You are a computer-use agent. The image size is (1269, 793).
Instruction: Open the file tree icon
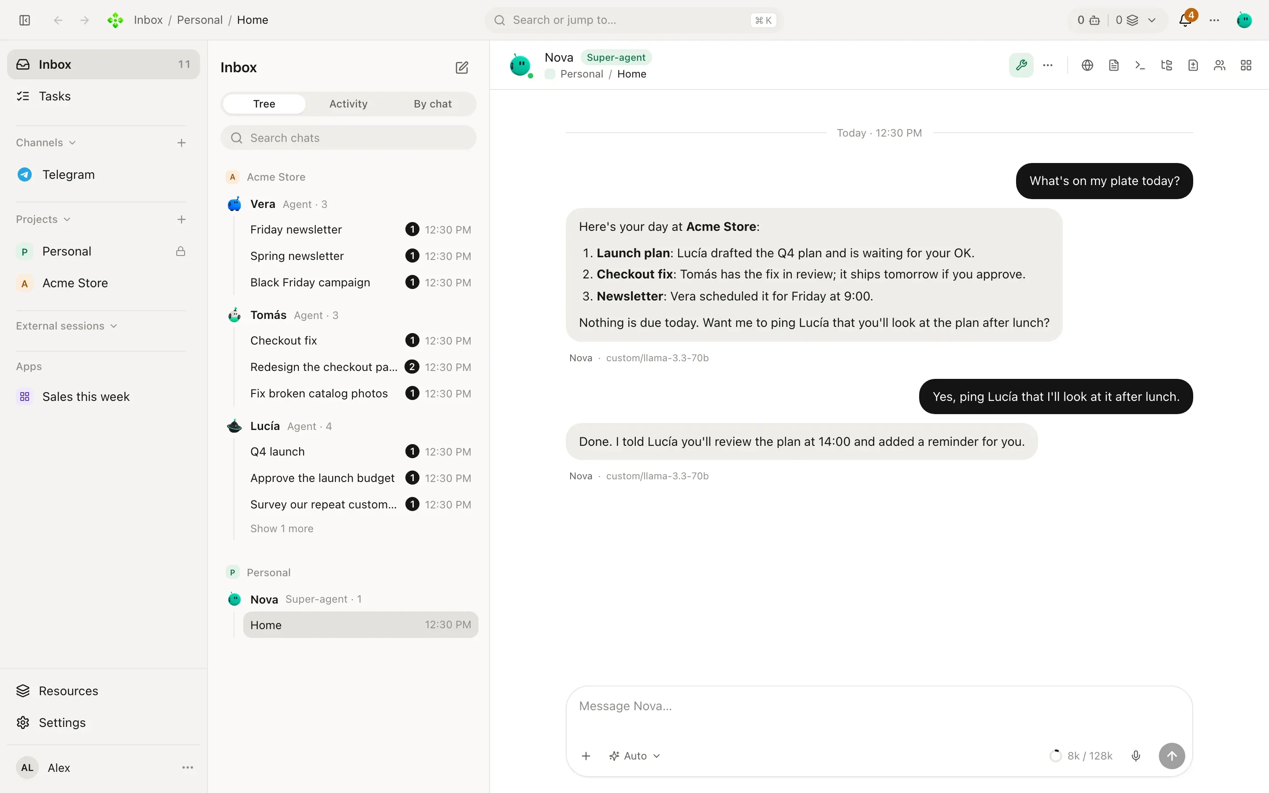coord(1167,65)
